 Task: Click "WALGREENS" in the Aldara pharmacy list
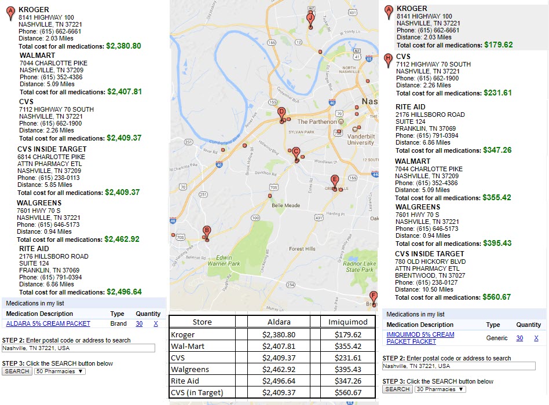pos(39,203)
